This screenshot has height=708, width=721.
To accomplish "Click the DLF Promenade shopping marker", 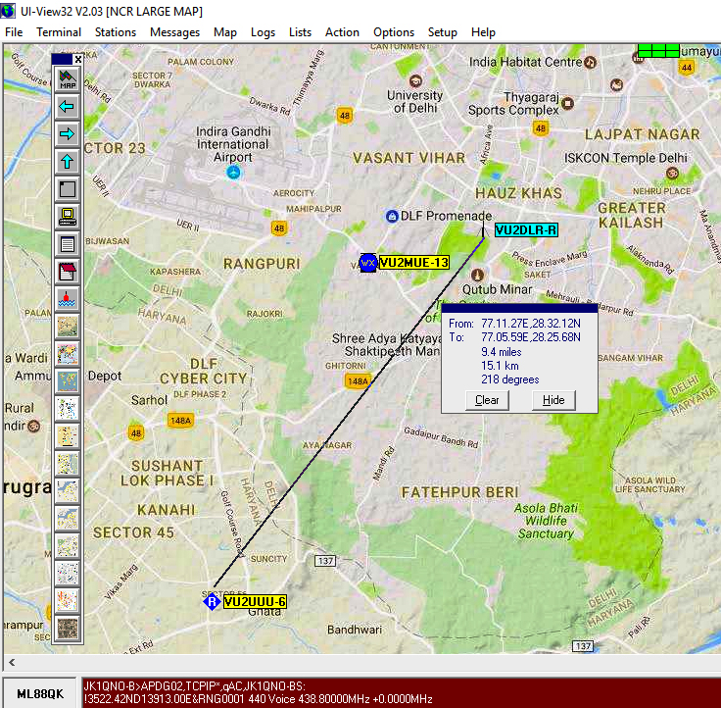I will point(392,216).
